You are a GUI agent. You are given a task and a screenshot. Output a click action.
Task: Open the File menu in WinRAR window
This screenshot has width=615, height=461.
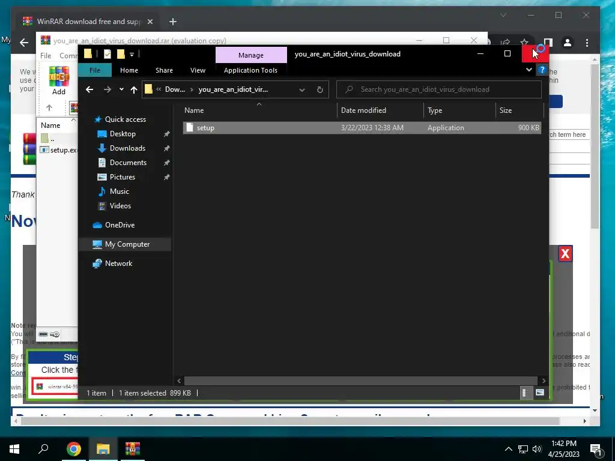pyautogui.click(x=46, y=56)
